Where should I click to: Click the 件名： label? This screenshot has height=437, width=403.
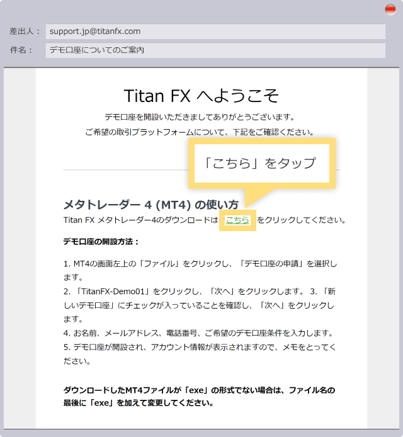pyautogui.click(x=21, y=50)
